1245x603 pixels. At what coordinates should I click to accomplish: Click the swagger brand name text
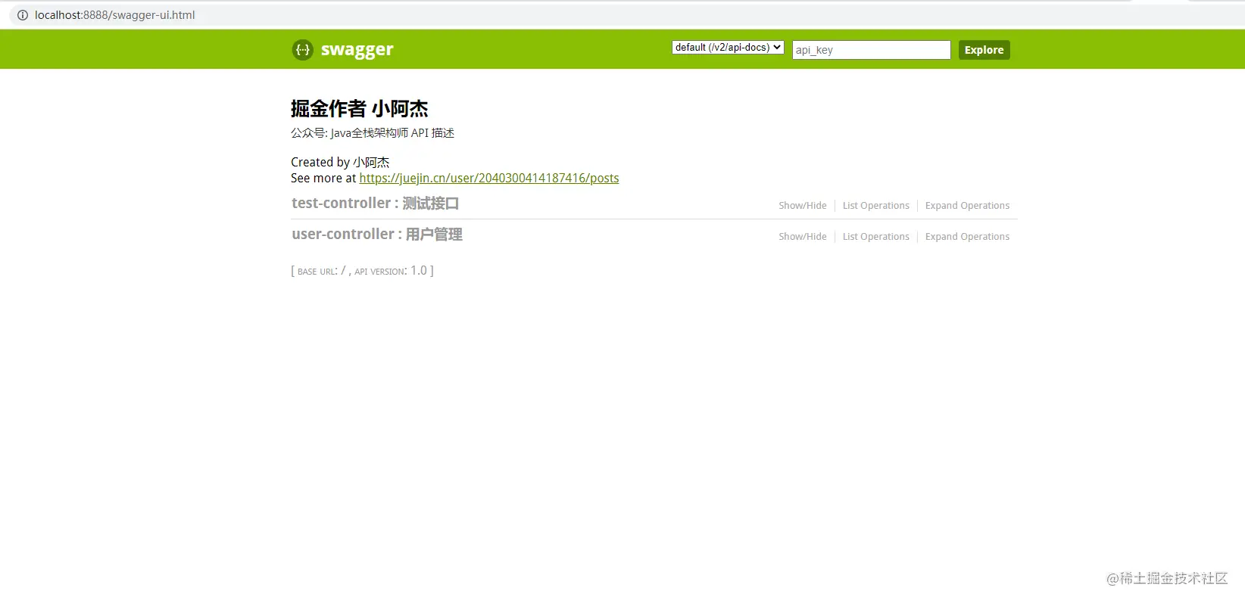tap(357, 50)
